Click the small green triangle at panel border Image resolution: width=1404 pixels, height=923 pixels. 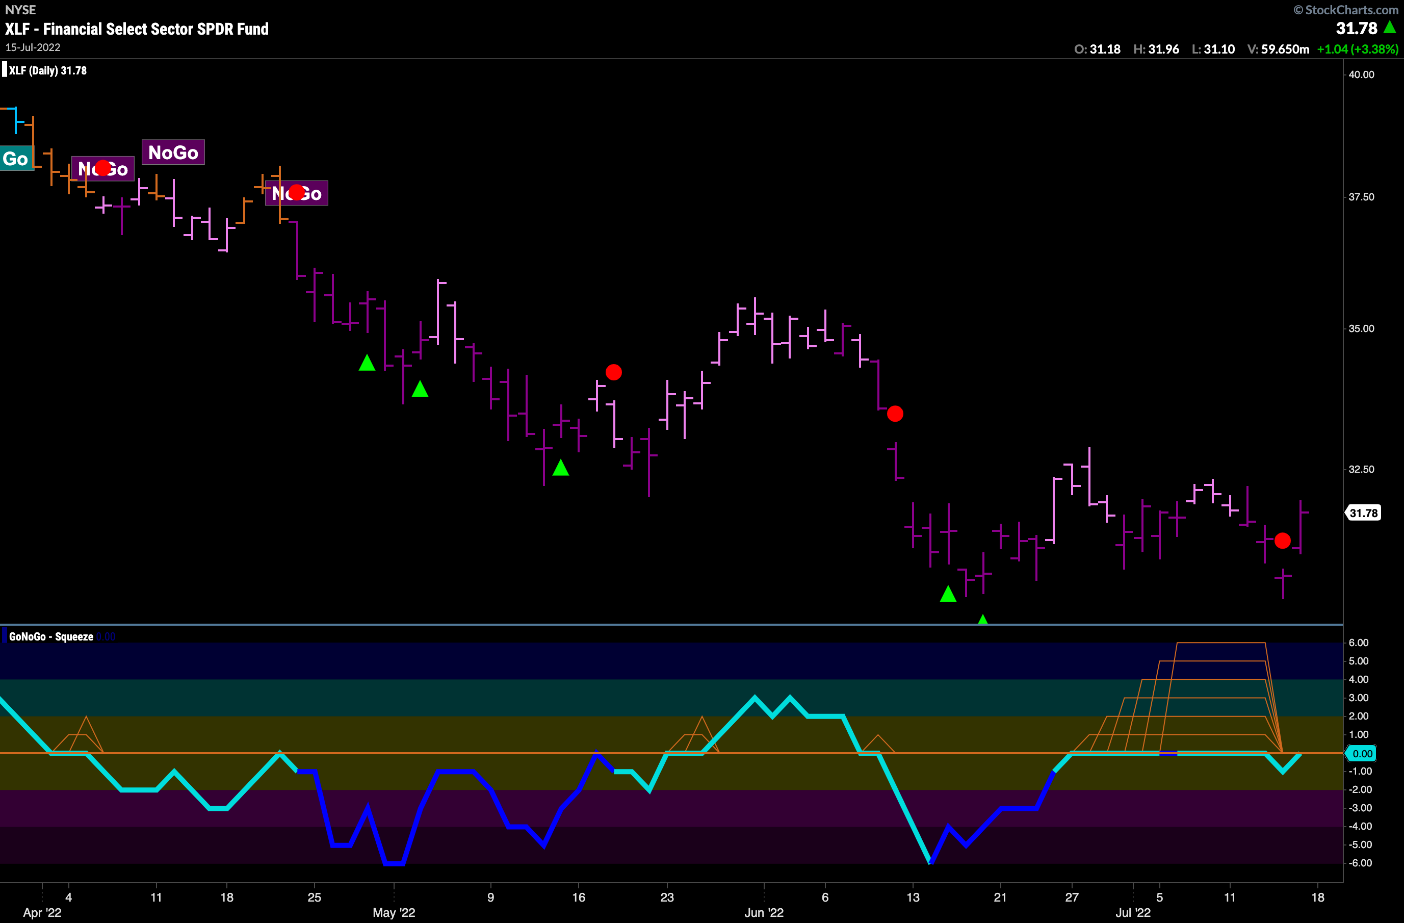coord(983,619)
